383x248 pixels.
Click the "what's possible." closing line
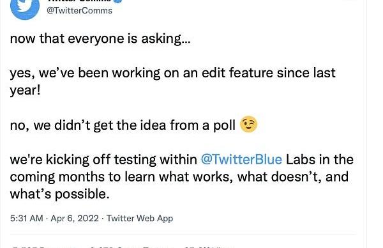(x=59, y=194)
